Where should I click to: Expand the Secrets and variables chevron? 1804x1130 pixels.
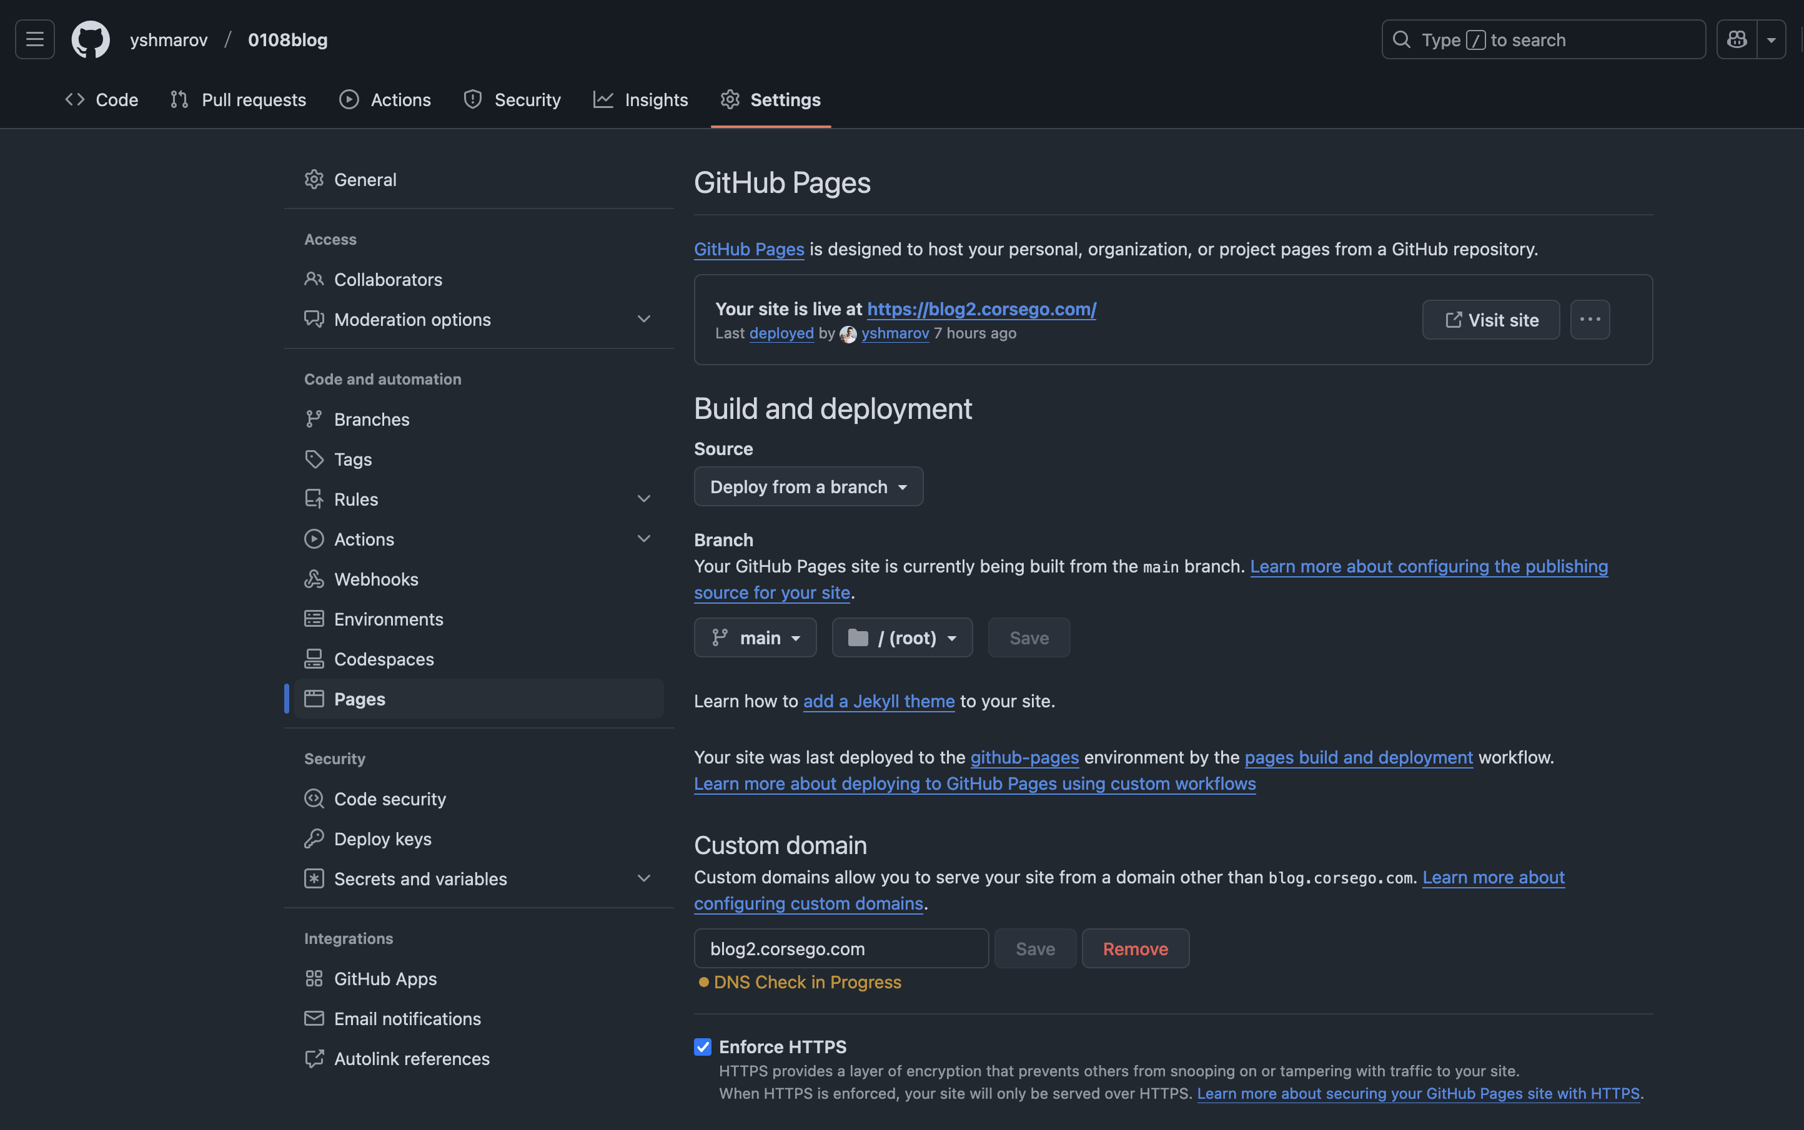pyautogui.click(x=643, y=879)
